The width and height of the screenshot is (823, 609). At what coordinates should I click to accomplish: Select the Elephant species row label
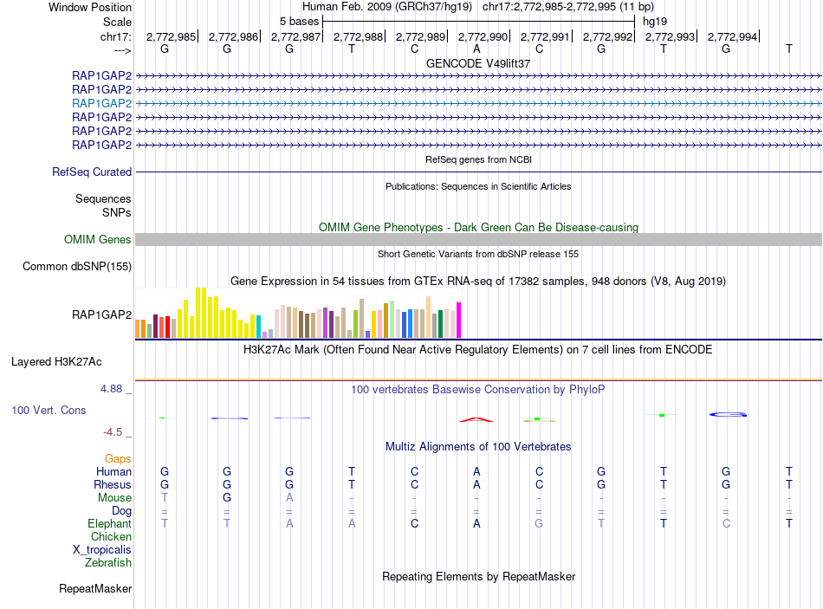click(109, 524)
